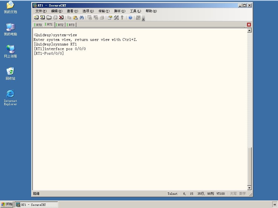Click the Connect in Tab icon
278x208 pixels.
pos(49,18)
